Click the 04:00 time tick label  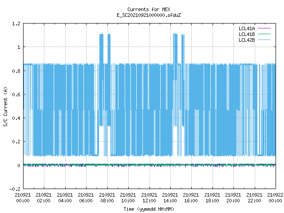click(65, 201)
